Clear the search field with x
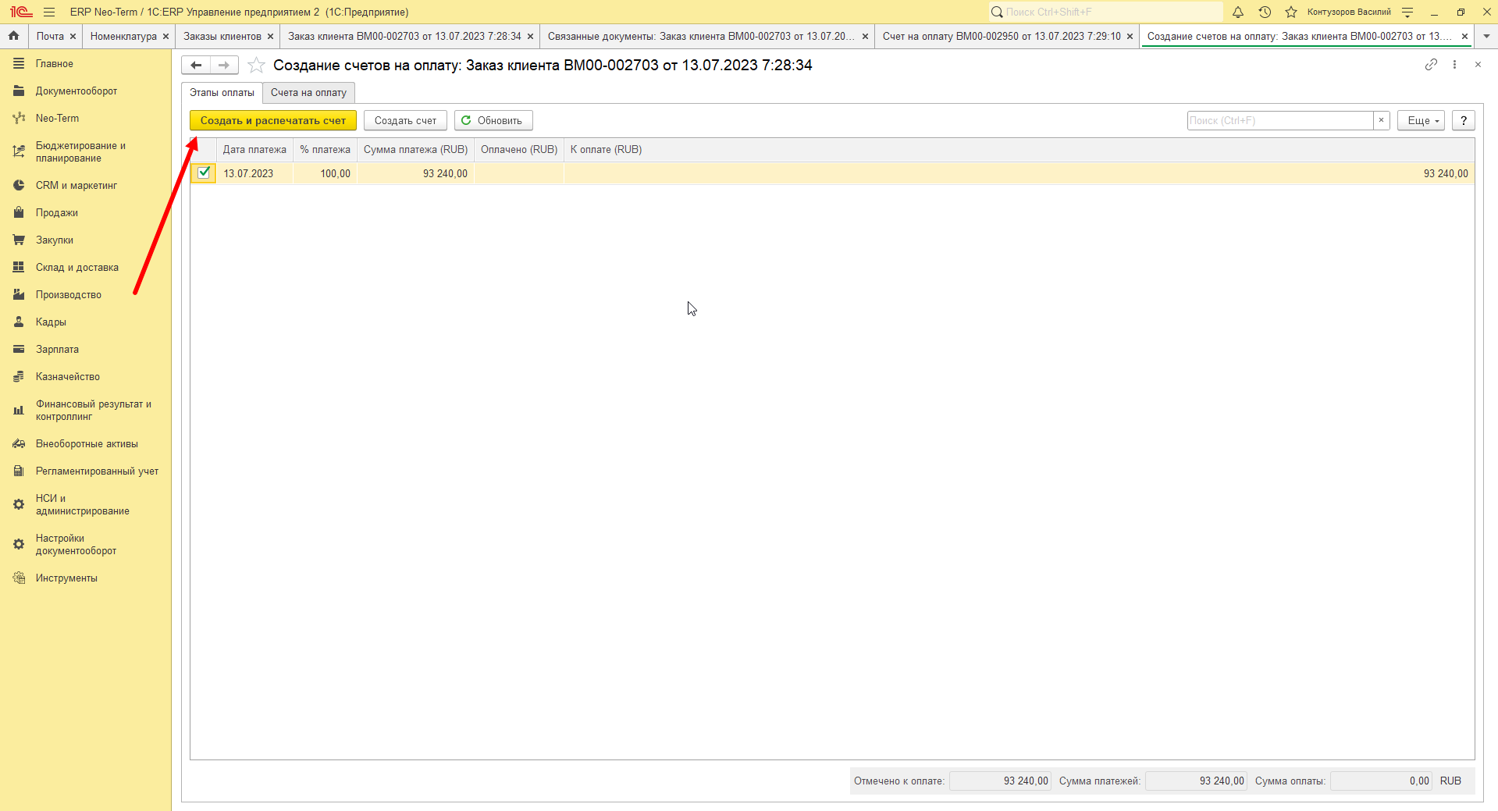 click(x=1381, y=120)
